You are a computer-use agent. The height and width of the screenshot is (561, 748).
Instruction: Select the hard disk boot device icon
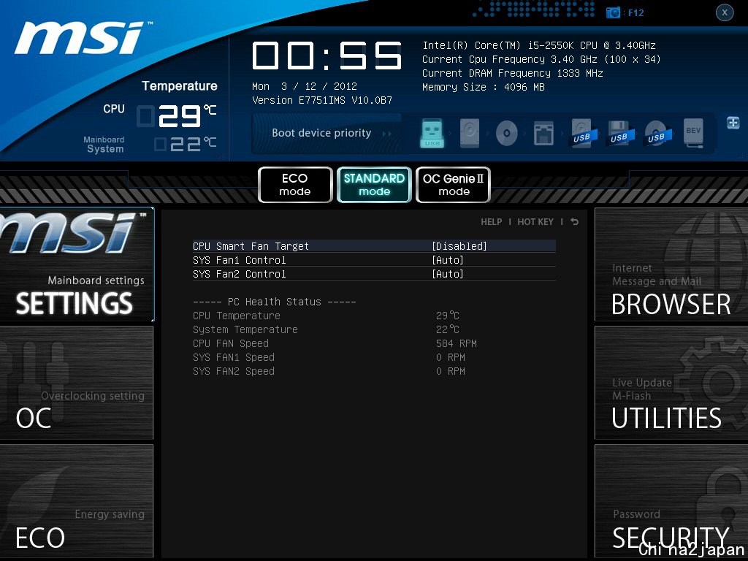pyautogui.click(x=470, y=133)
